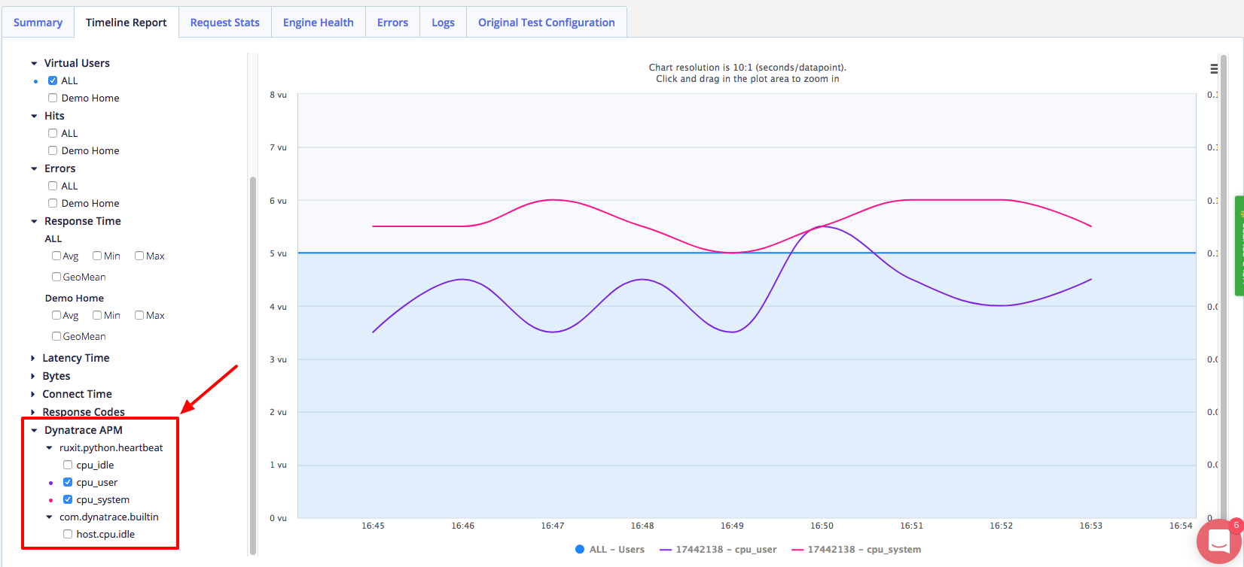
Task: Open Original Test Configuration tab
Action: [547, 23]
